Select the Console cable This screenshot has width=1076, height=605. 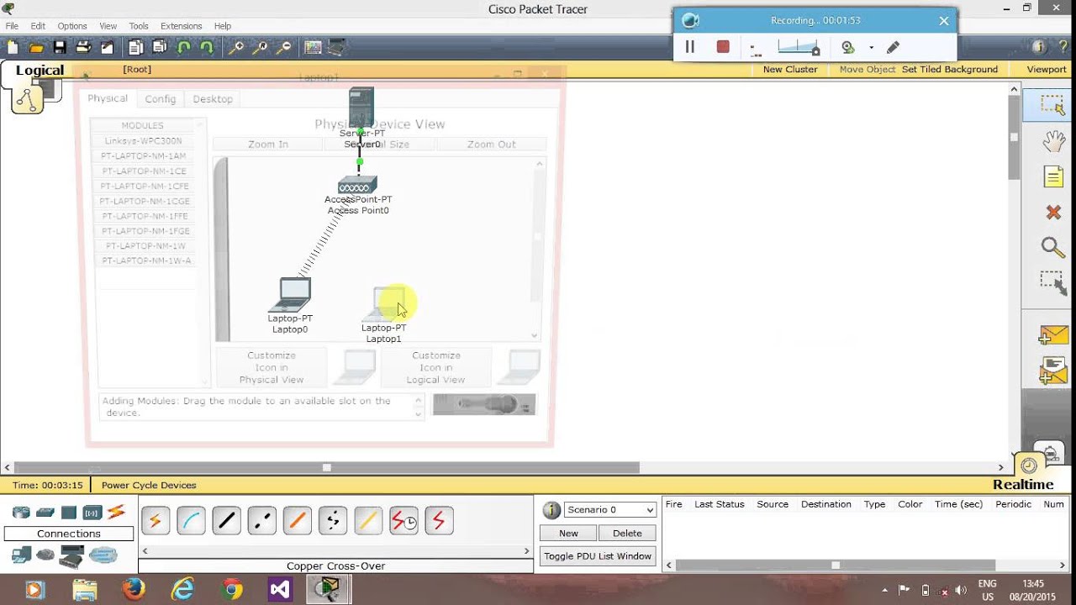[x=191, y=521]
